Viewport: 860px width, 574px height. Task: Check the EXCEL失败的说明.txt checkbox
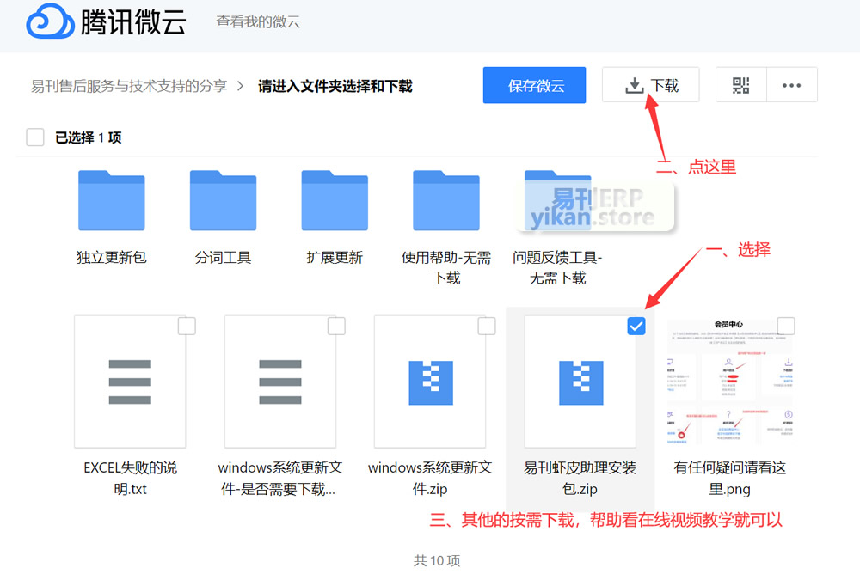coord(187,326)
